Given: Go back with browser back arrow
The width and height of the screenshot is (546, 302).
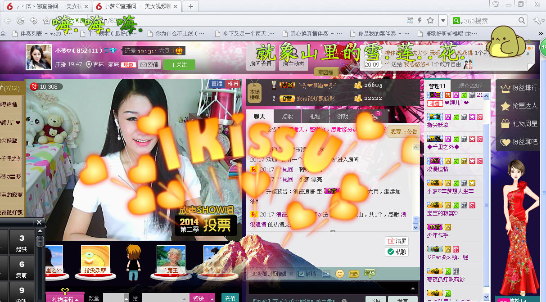Looking at the screenshot, I should pyautogui.click(x=7, y=21).
